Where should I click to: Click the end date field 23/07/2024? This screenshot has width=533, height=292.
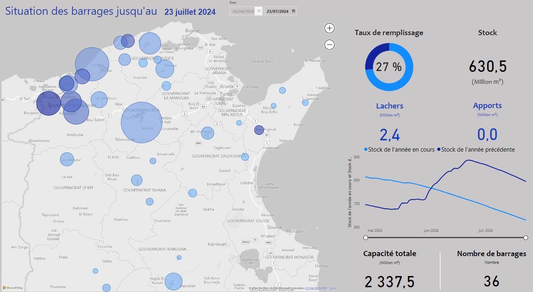coord(281,11)
